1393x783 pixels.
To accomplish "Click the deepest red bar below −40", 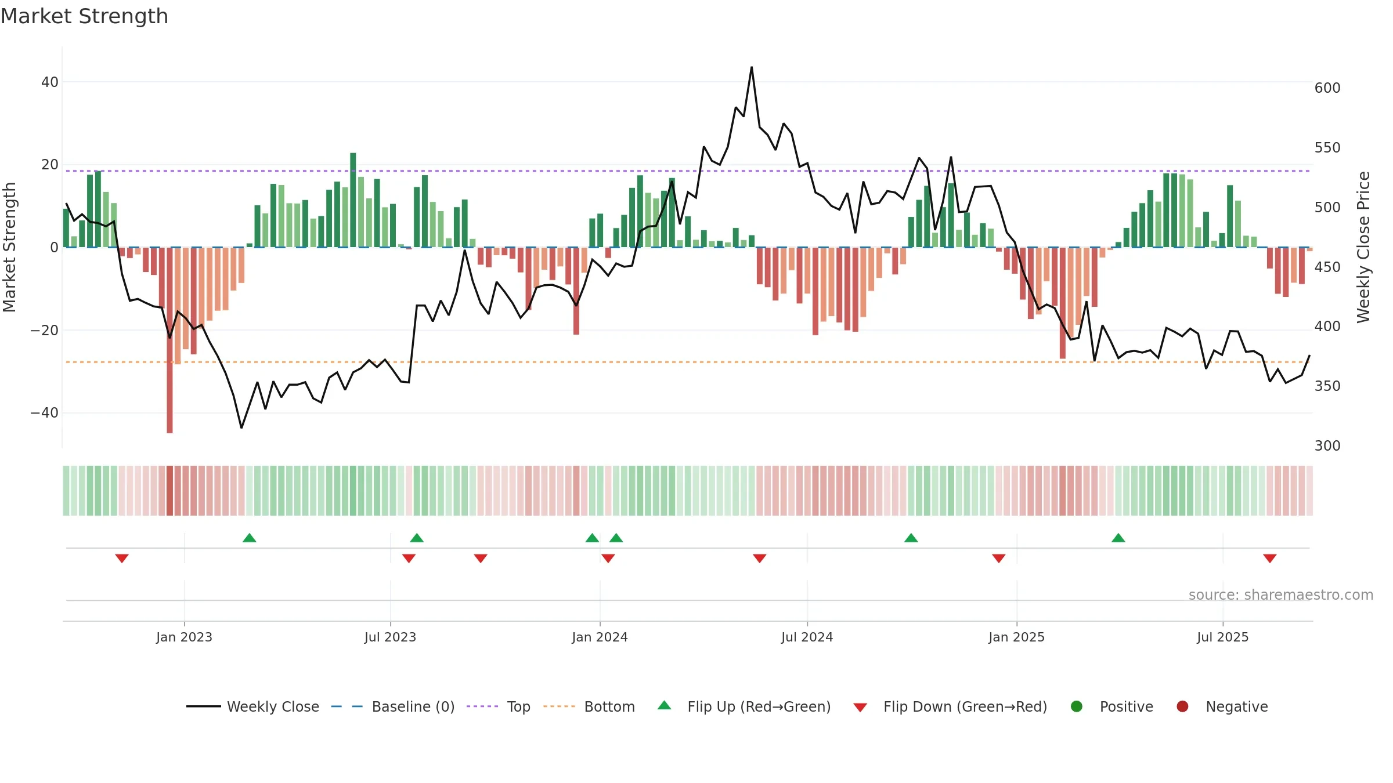I will 169,340.
